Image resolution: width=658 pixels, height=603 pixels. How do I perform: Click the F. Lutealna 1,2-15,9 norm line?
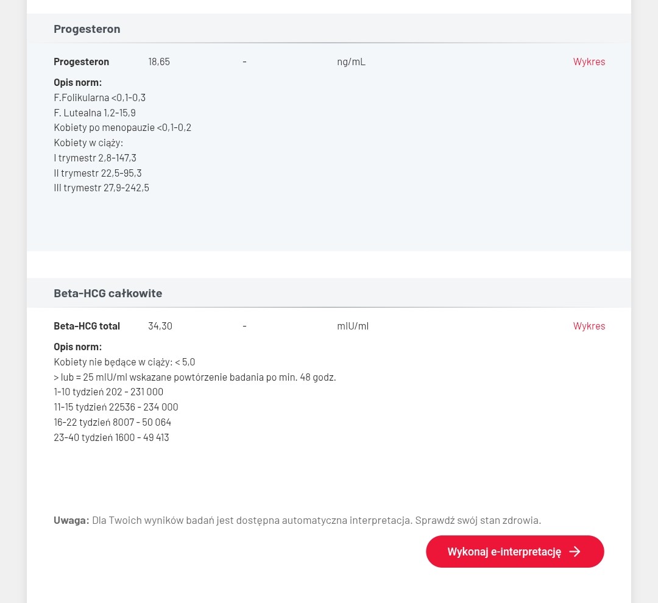tap(94, 113)
